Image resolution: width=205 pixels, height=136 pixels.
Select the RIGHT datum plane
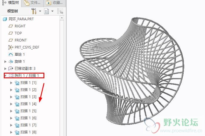20,26
